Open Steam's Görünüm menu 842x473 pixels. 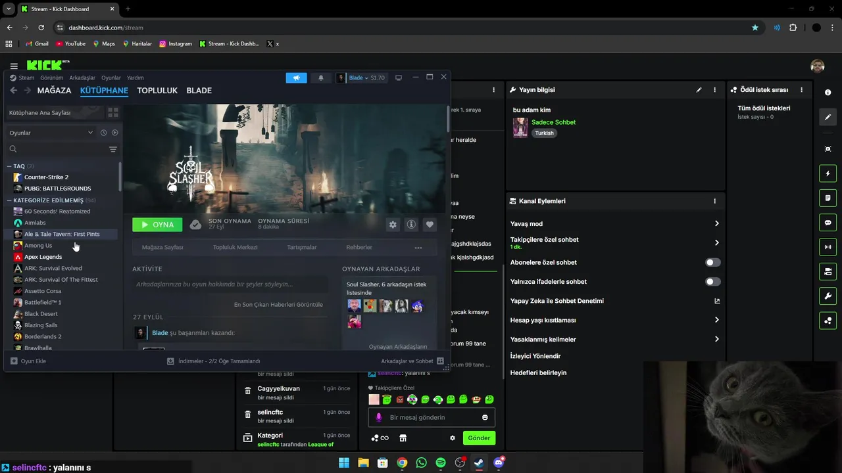pos(51,78)
